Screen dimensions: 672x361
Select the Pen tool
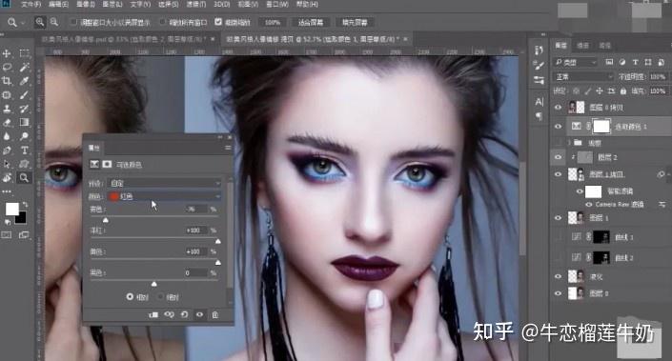[x=7, y=150]
